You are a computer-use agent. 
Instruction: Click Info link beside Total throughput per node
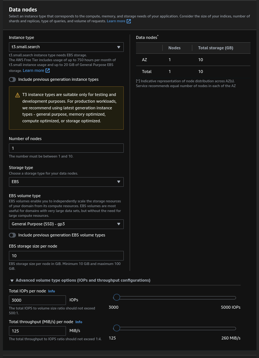click(79, 322)
